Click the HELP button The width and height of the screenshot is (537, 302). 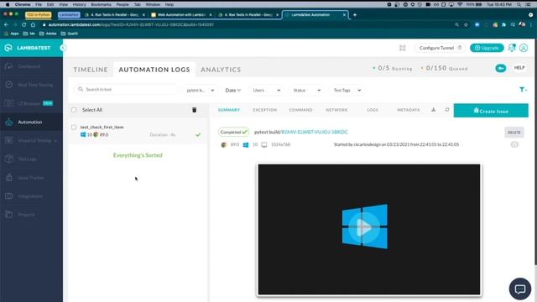[x=519, y=68]
